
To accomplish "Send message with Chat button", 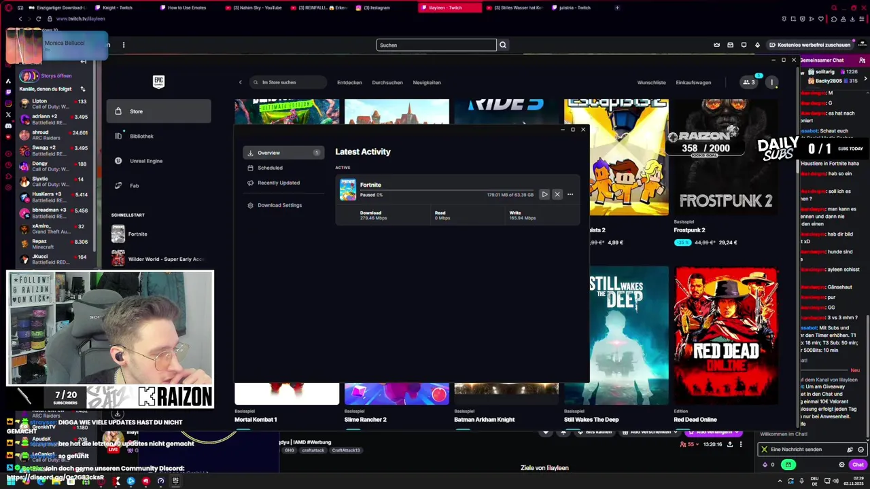I will click(x=858, y=465).
